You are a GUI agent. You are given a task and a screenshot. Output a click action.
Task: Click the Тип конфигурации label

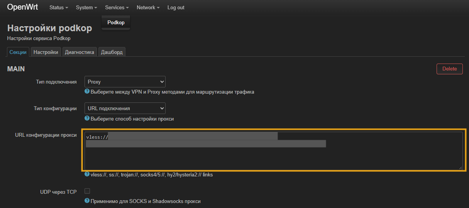[x=55, y=109]
